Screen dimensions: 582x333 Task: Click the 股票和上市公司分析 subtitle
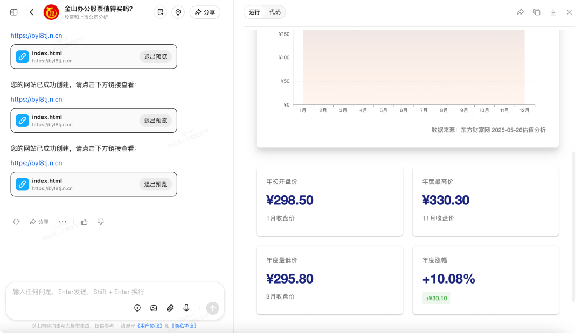tap(86, 17)
